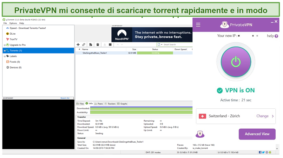
Task: Expand the Upgrade to Pro tree item
Action: click(x=5, y=45)
